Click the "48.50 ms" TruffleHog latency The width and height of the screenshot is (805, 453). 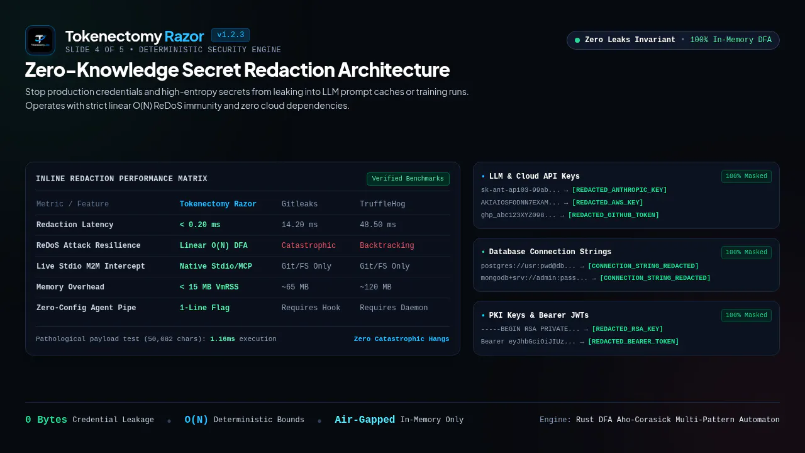click(x=378, y=225)
